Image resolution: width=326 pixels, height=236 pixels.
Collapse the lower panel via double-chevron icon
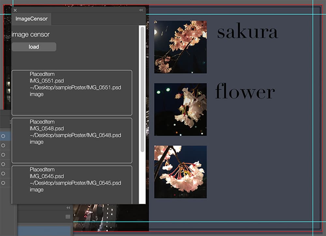tap(68, 208)
